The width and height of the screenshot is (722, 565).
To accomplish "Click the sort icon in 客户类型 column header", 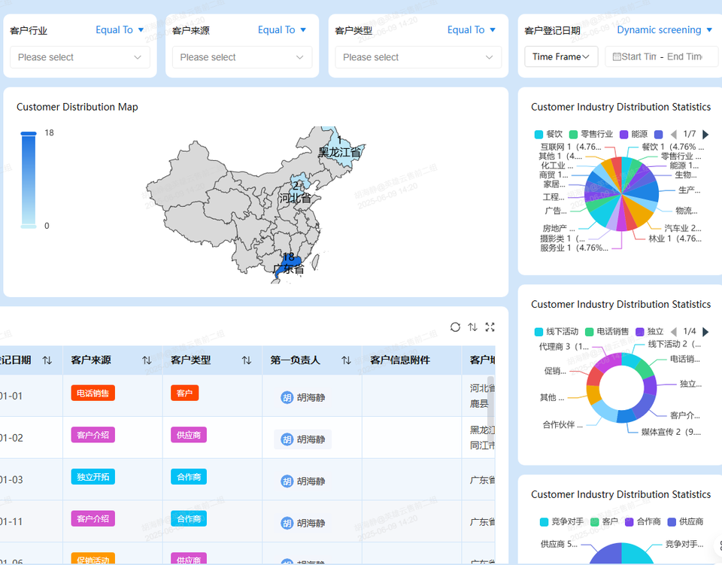I will pos(246,360).
